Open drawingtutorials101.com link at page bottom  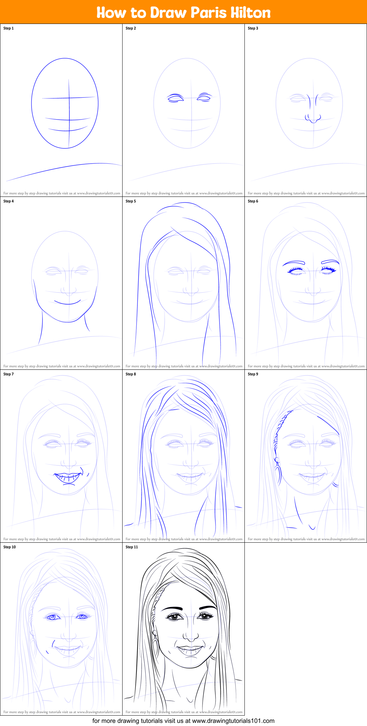tap(233, 721)
